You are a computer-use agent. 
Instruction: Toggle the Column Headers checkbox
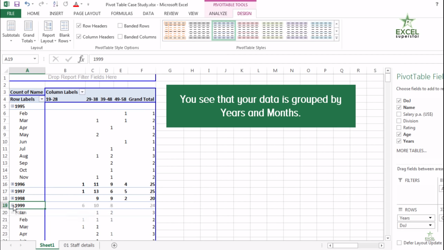pyautogui.click(x=79, y=37)
